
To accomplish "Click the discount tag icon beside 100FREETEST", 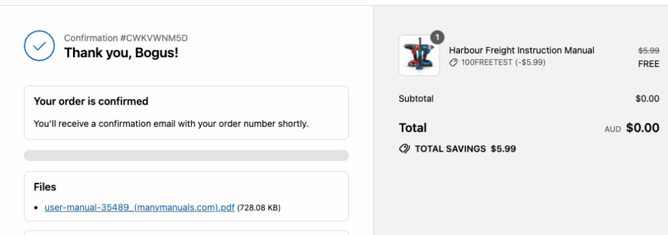I will (454, 63).
